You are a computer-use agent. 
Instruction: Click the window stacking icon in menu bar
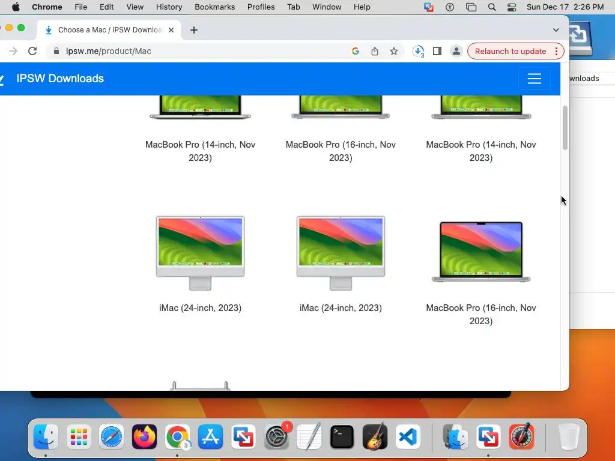coord(471,7)
